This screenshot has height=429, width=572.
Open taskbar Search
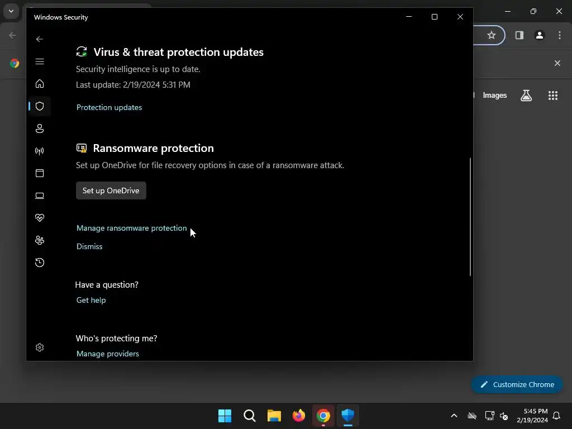click(x=250, y=416)
